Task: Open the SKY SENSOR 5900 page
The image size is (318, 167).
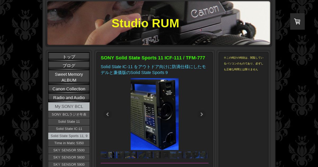Action: click(x=69, y=164)
